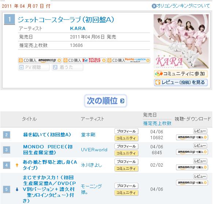Open title MONDO PIECE(初回生産限定盤)
The height and width of the screenshot is (204, 213).
coord(48,150)
